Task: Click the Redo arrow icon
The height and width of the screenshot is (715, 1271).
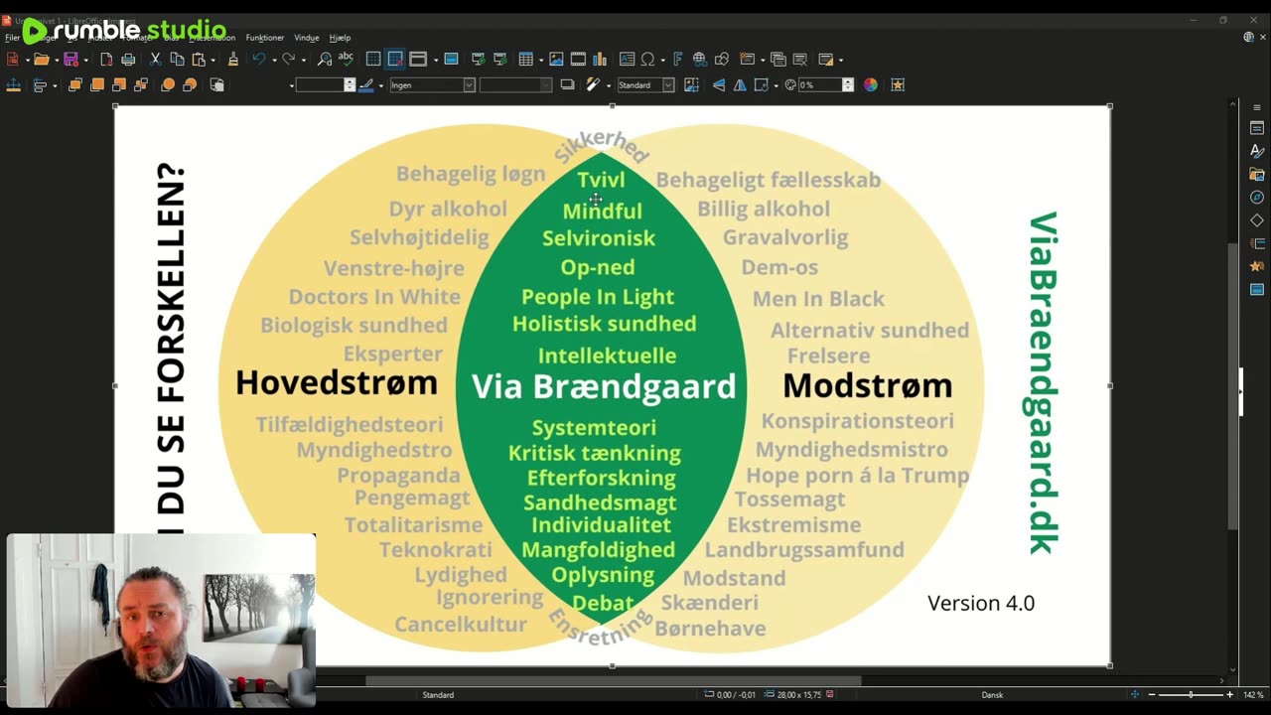Action: (x=288, y=60)
